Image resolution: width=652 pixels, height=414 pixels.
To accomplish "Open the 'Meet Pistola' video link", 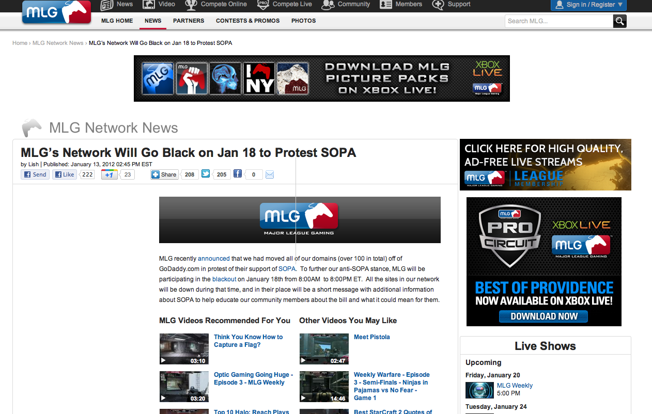I will point(371,337).
